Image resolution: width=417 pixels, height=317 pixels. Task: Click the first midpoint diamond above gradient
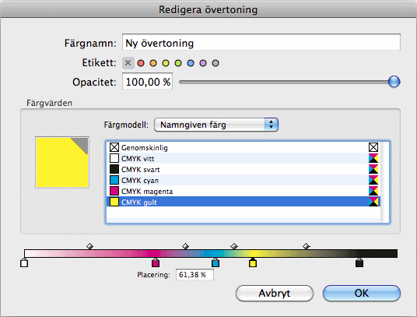click(90, 246)
